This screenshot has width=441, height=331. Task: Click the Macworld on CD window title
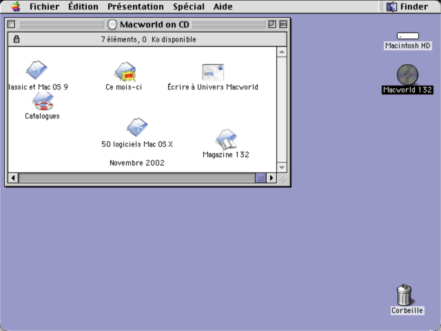click(154, 25)
